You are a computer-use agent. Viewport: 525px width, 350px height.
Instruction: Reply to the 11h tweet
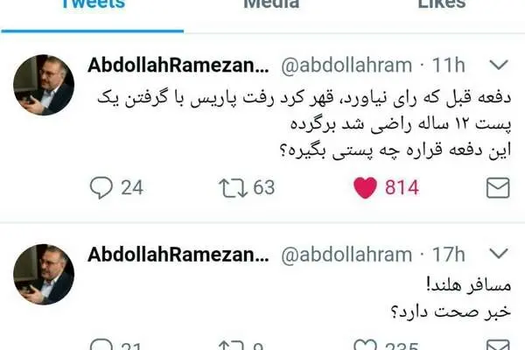tap(101, 187)
